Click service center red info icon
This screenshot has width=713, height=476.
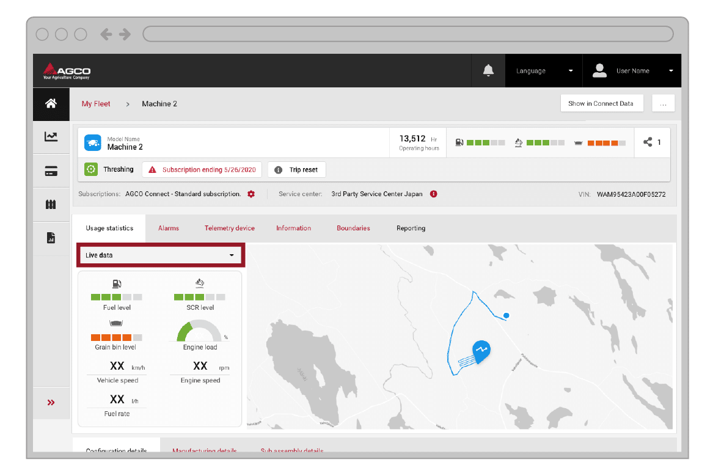[x=434, y=194]
